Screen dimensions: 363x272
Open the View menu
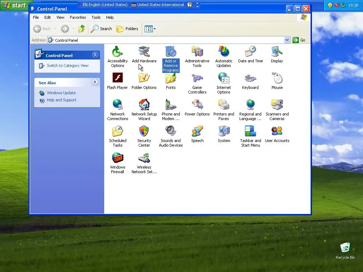tap(60, 17)
